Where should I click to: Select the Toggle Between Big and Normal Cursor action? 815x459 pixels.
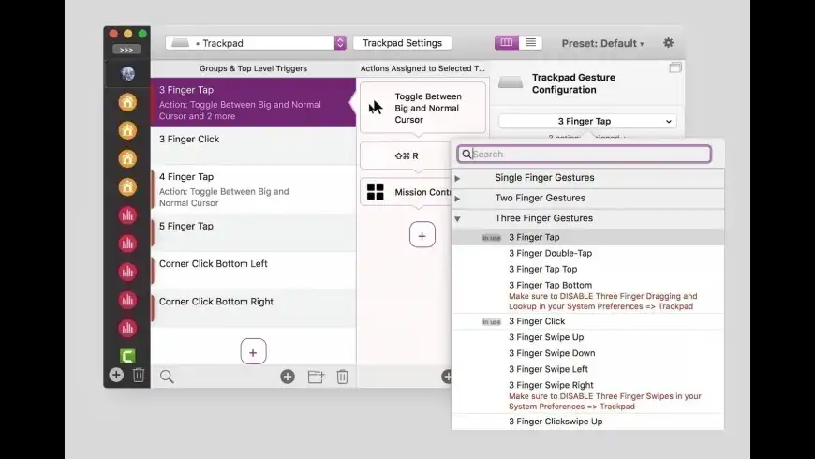pos(422,108)
